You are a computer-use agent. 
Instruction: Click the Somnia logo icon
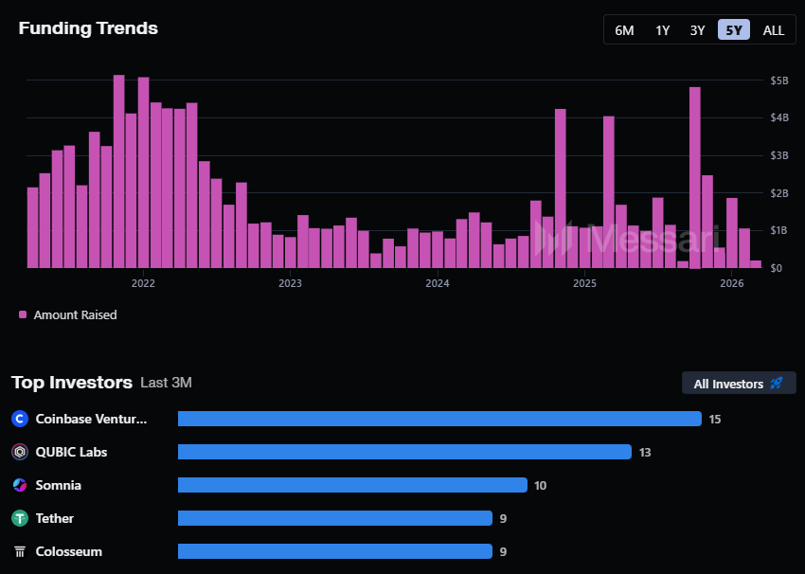click(x=20, y=485)
